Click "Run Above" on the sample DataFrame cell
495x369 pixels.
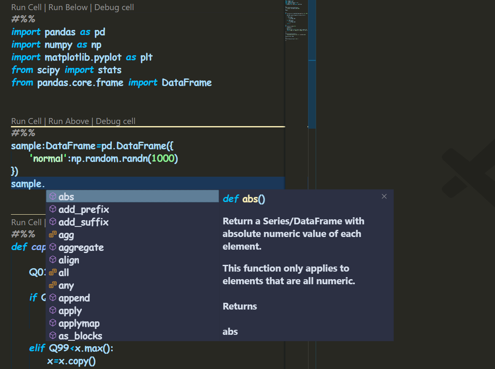(68, 121)
